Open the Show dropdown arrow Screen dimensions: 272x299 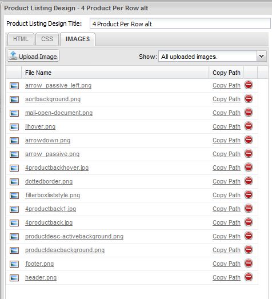point(261,56)
